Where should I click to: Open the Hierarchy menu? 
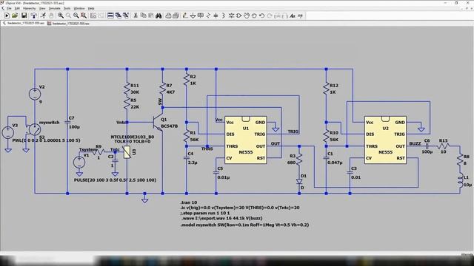pos(30,8)
